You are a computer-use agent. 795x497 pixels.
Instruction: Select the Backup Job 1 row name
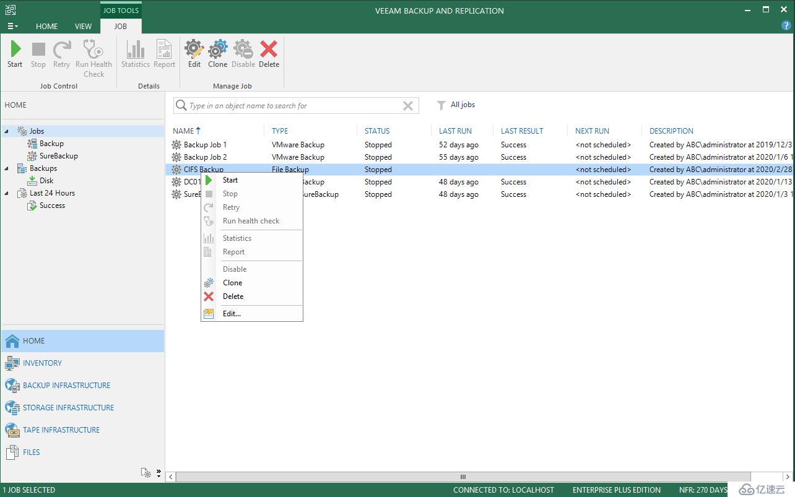tap(205, 145)
